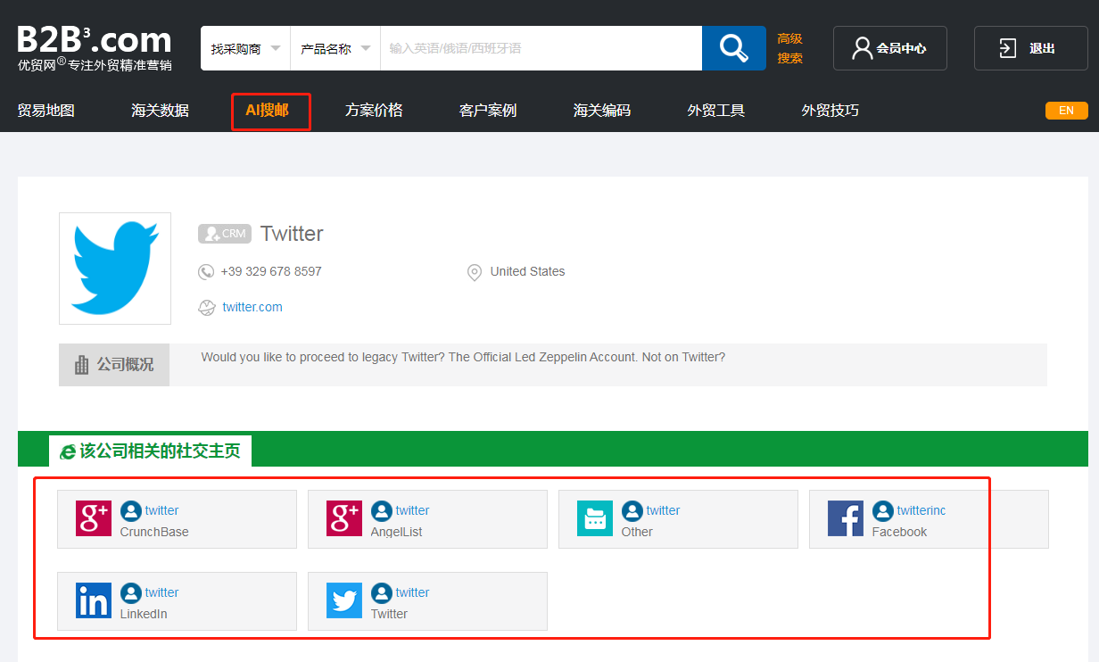Click the phone icon beside +39 number
Viewport: 1099px width, 662px height.
pos(206,272)
